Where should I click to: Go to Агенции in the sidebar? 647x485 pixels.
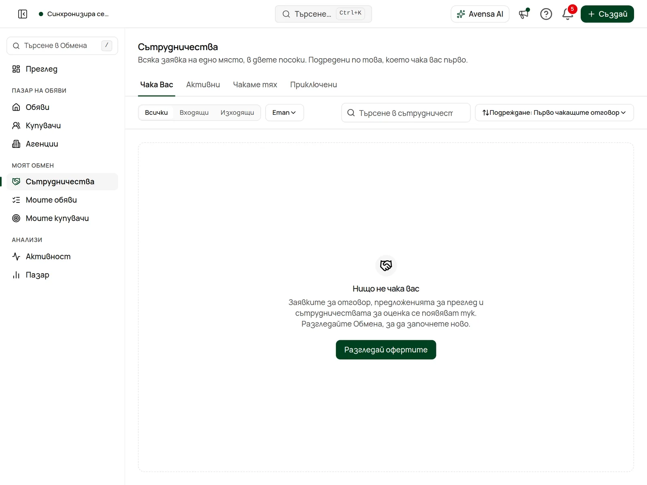pos(62,144)
